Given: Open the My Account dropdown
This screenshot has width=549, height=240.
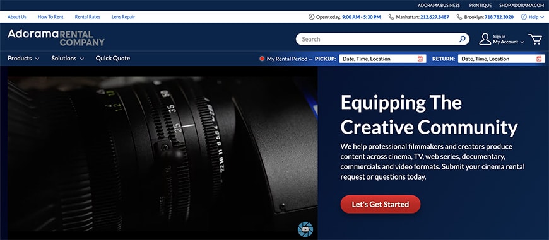Looking at the screenshot, I should pyautogui.click(x=509, y=42).
